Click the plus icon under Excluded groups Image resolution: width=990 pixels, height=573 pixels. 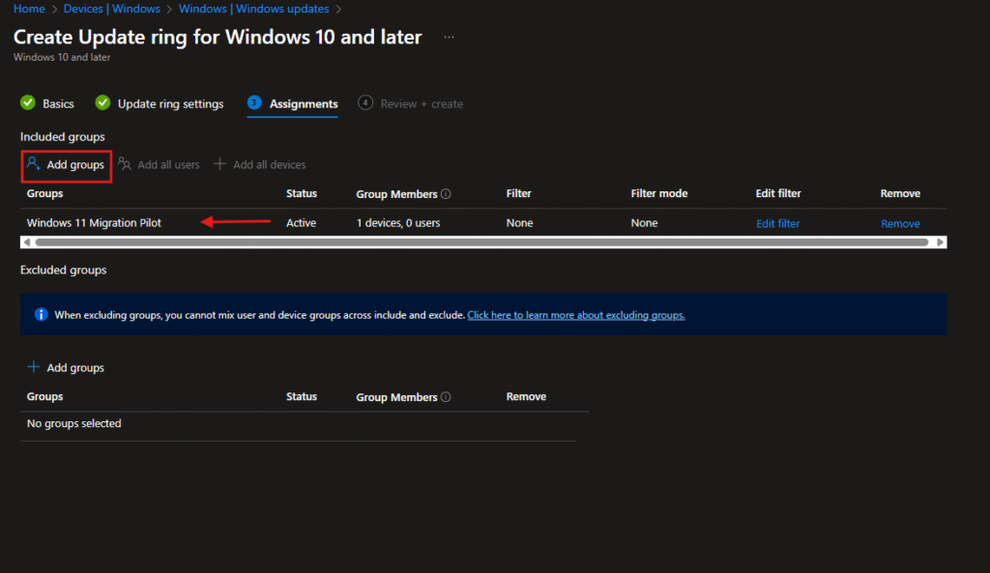33,367
